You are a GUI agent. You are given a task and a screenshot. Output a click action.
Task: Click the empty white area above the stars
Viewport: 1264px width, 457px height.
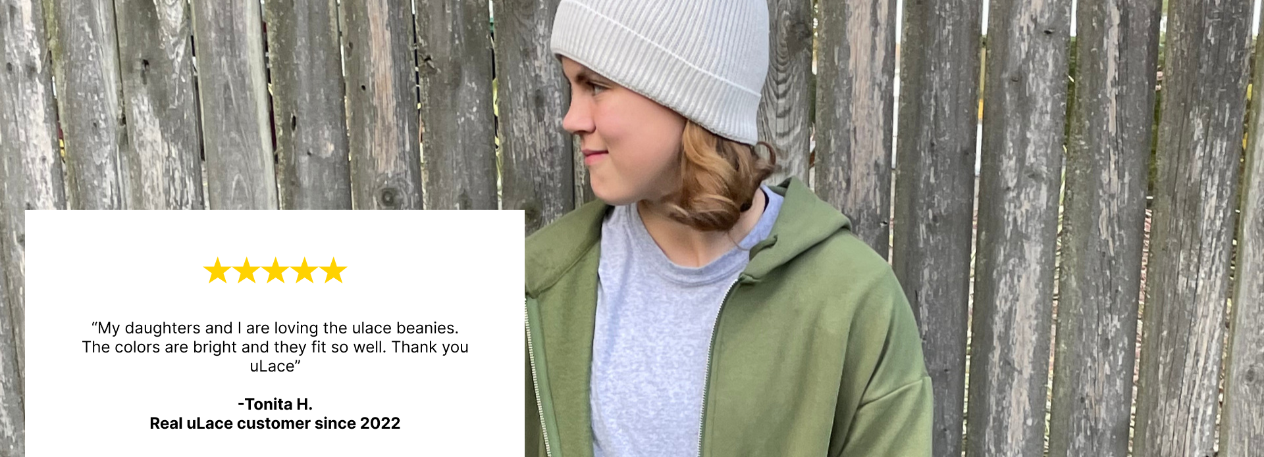pyautogui.click(x=275, y=232)
